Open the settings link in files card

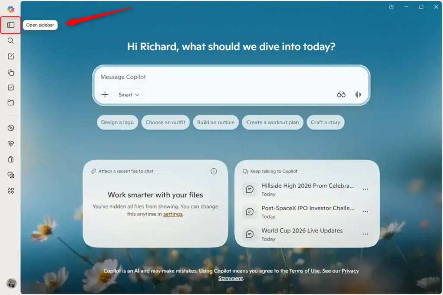click(x=173, y=214)
